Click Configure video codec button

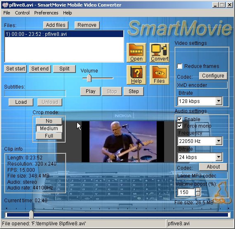point(213,76)
